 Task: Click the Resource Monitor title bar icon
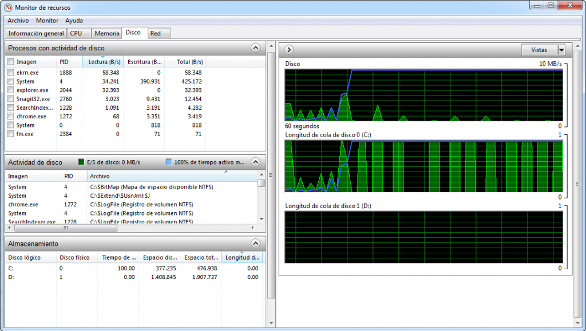click(8, 7)
